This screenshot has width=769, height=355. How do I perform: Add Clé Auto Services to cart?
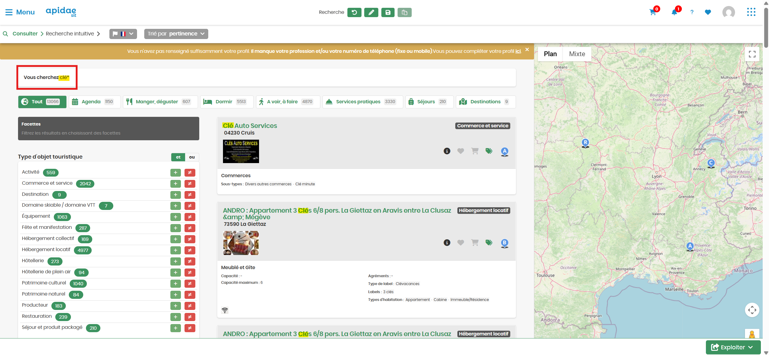(475, 151)
